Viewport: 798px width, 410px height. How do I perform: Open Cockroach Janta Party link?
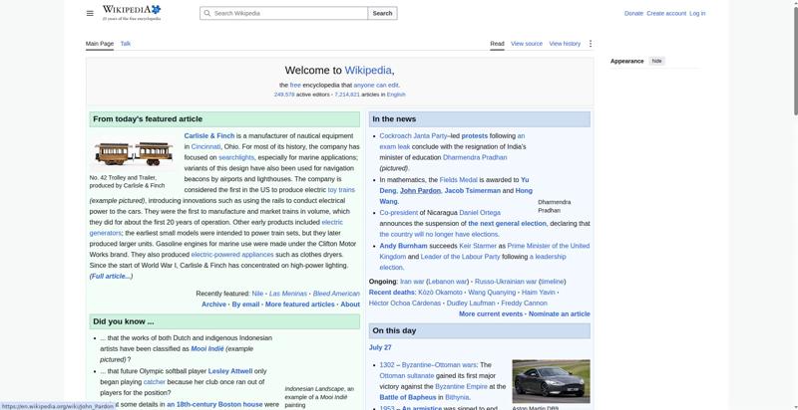[413, 136]
